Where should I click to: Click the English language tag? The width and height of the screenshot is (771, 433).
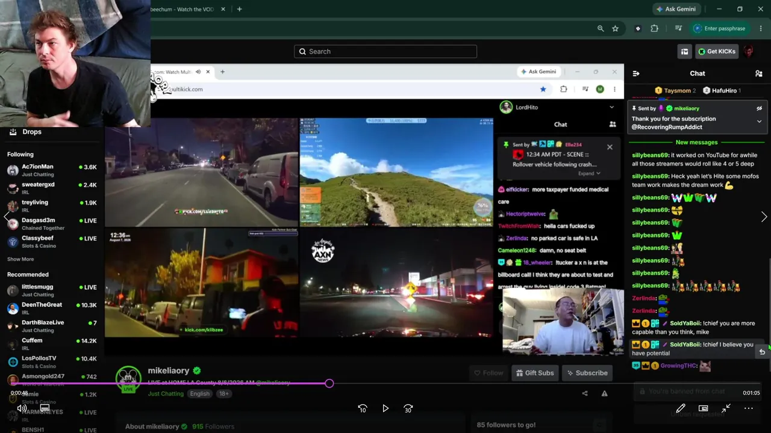[199, 394]
